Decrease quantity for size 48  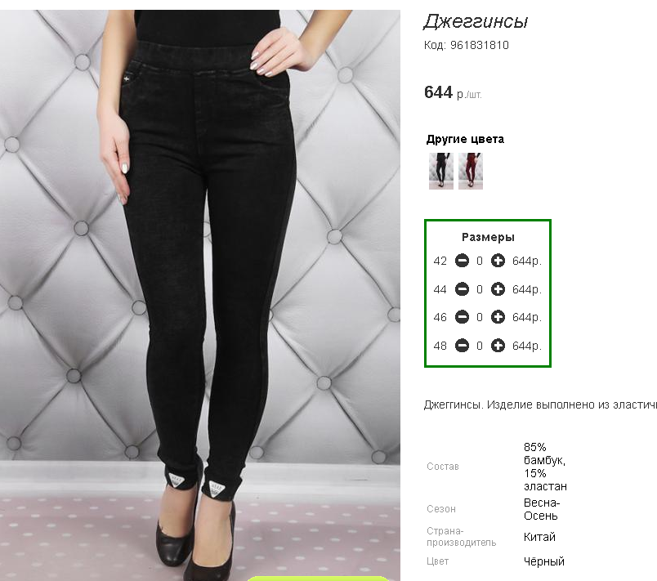click(462, 346)
